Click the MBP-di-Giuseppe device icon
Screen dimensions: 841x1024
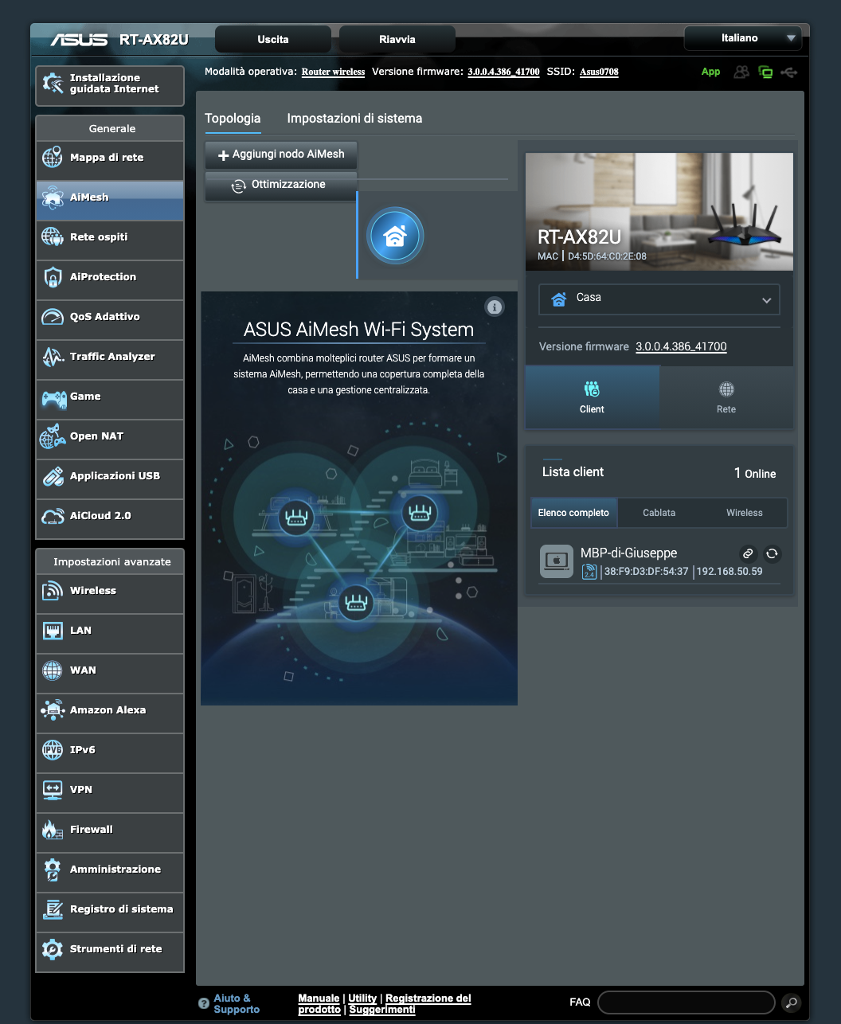pyautogui.click(x=557, y=561)
